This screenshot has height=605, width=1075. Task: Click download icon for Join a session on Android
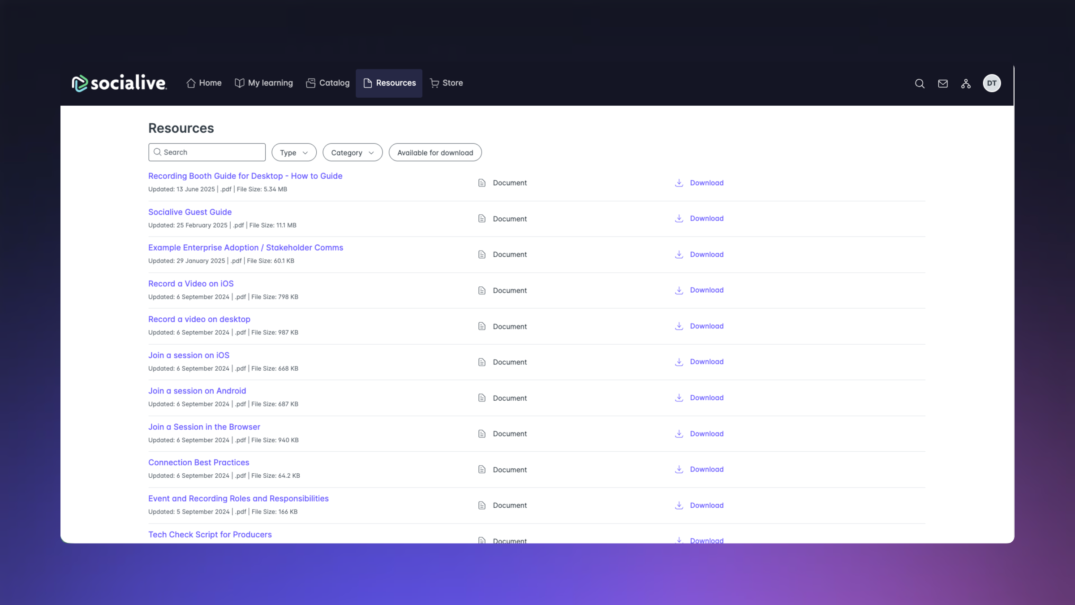point(679,398)
